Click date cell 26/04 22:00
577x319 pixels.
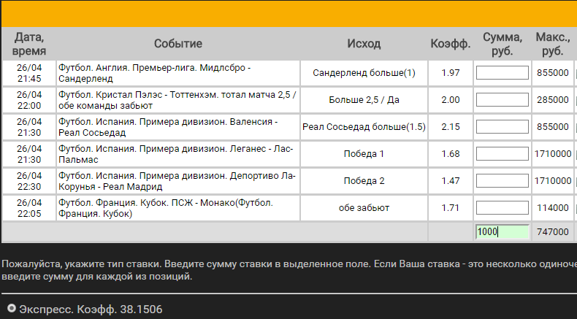point(29,100)
